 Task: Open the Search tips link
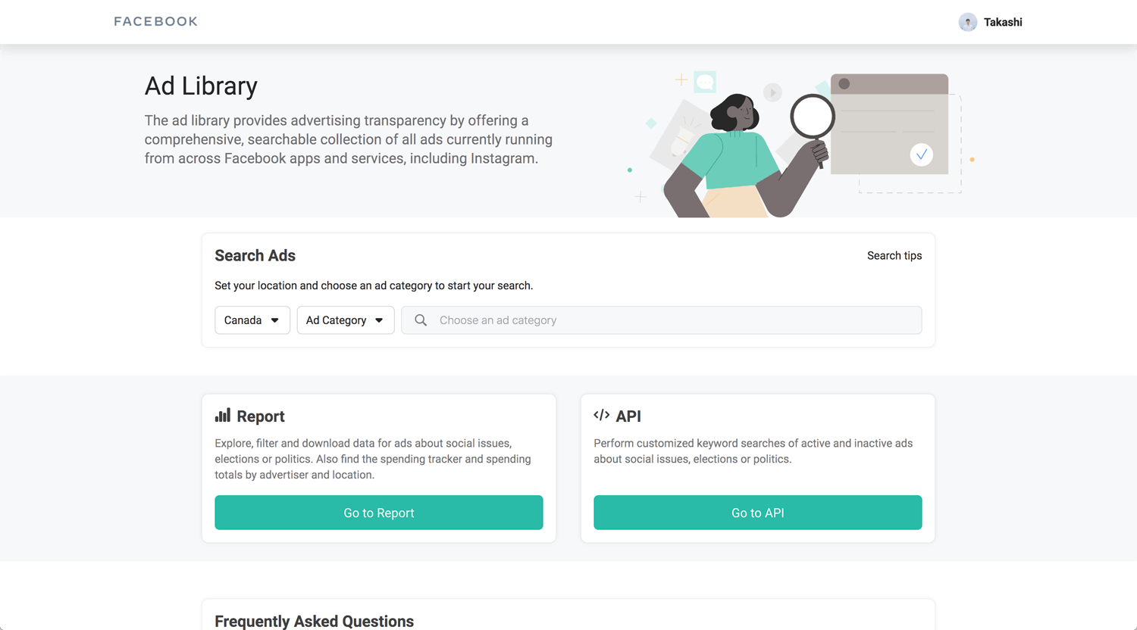click(x=894, y=255)
